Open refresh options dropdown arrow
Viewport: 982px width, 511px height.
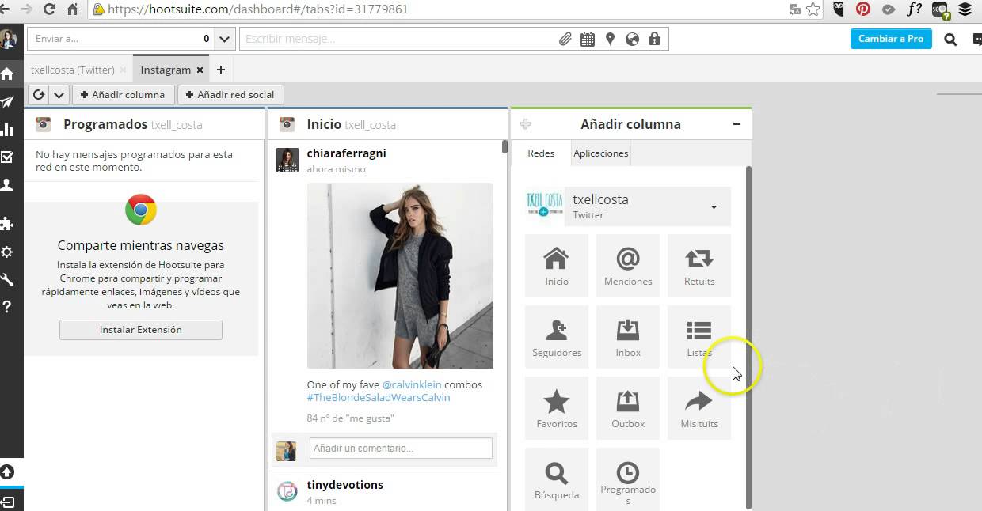click(x=59, y=95)
